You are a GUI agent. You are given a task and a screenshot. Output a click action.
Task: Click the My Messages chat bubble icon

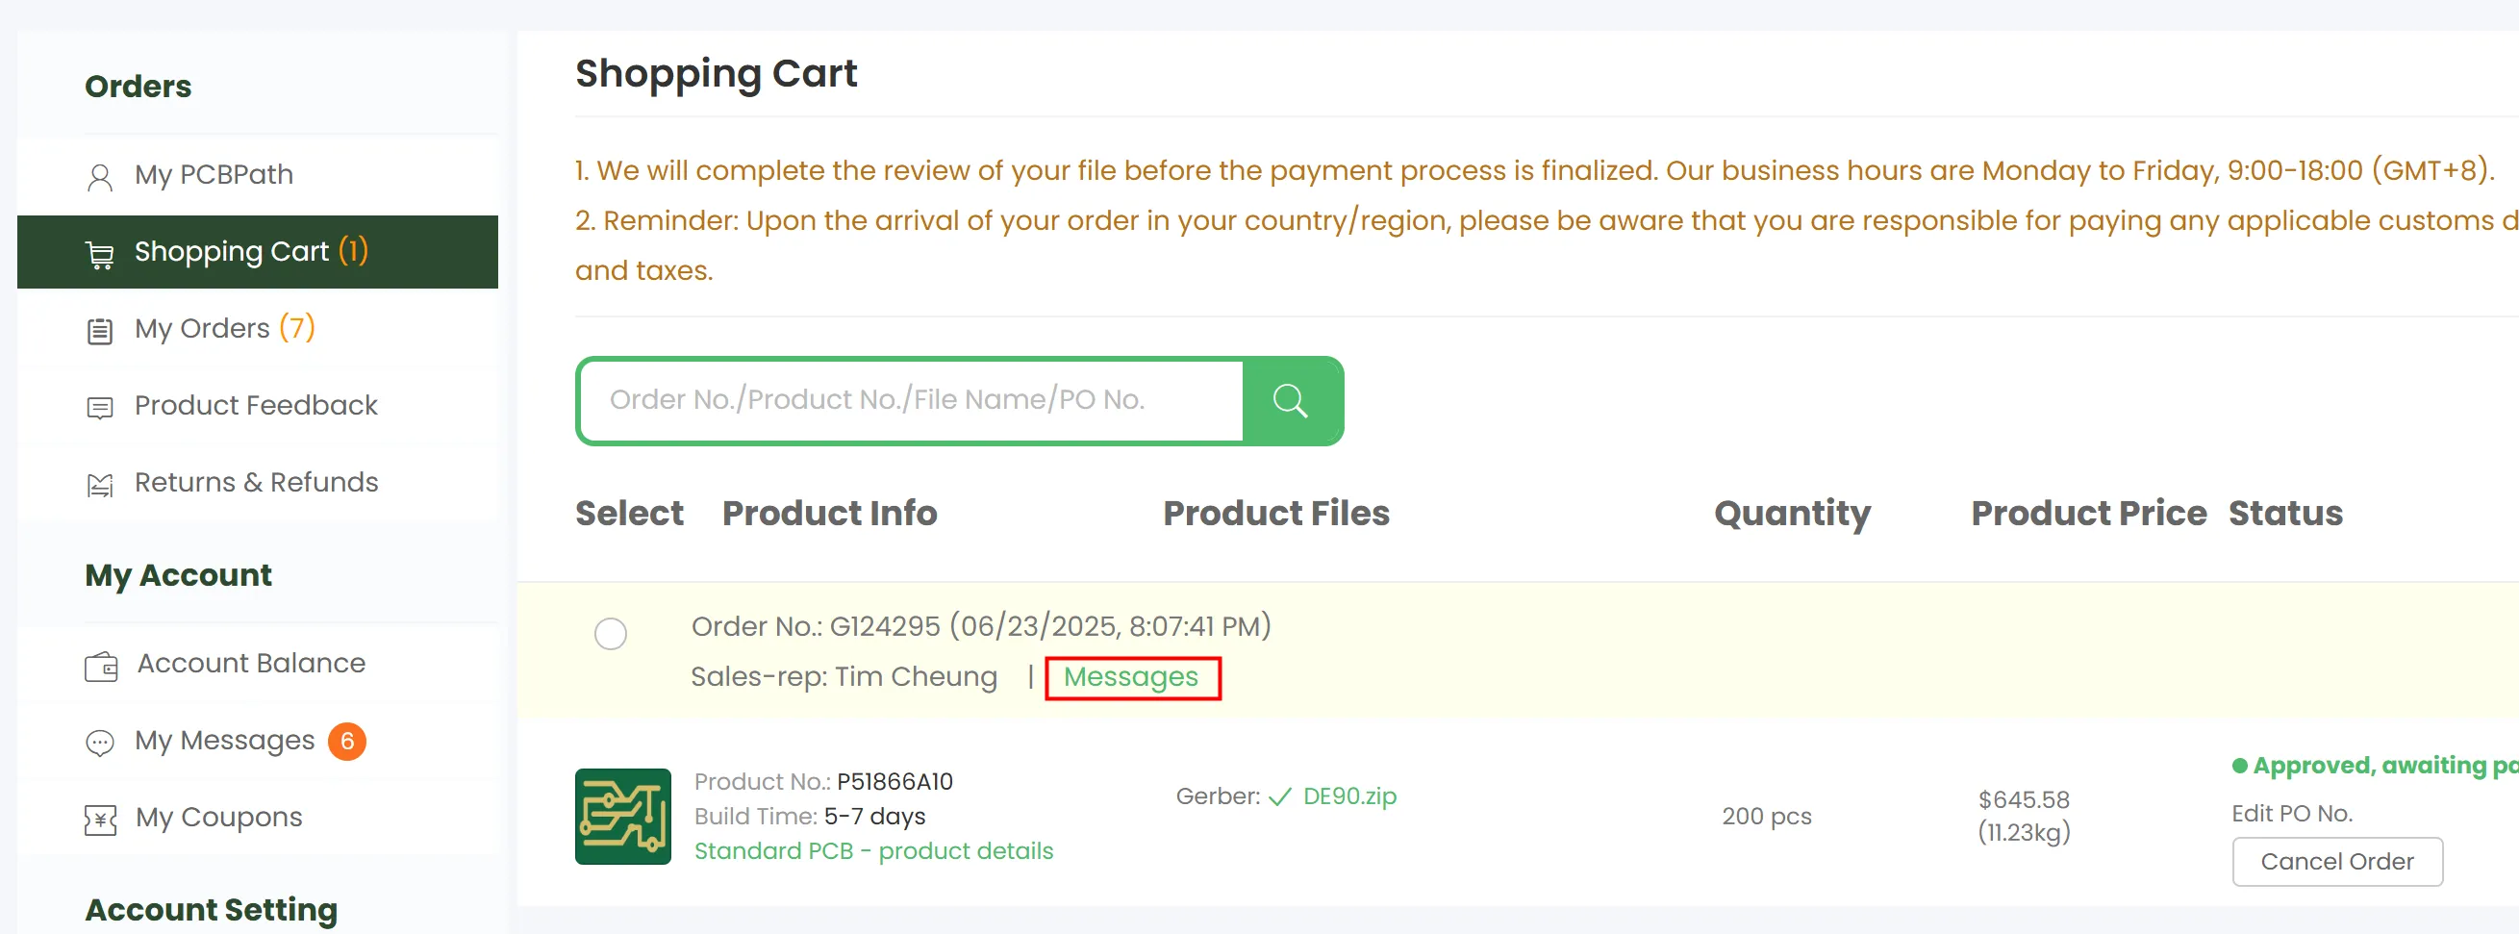click(100, 743)
